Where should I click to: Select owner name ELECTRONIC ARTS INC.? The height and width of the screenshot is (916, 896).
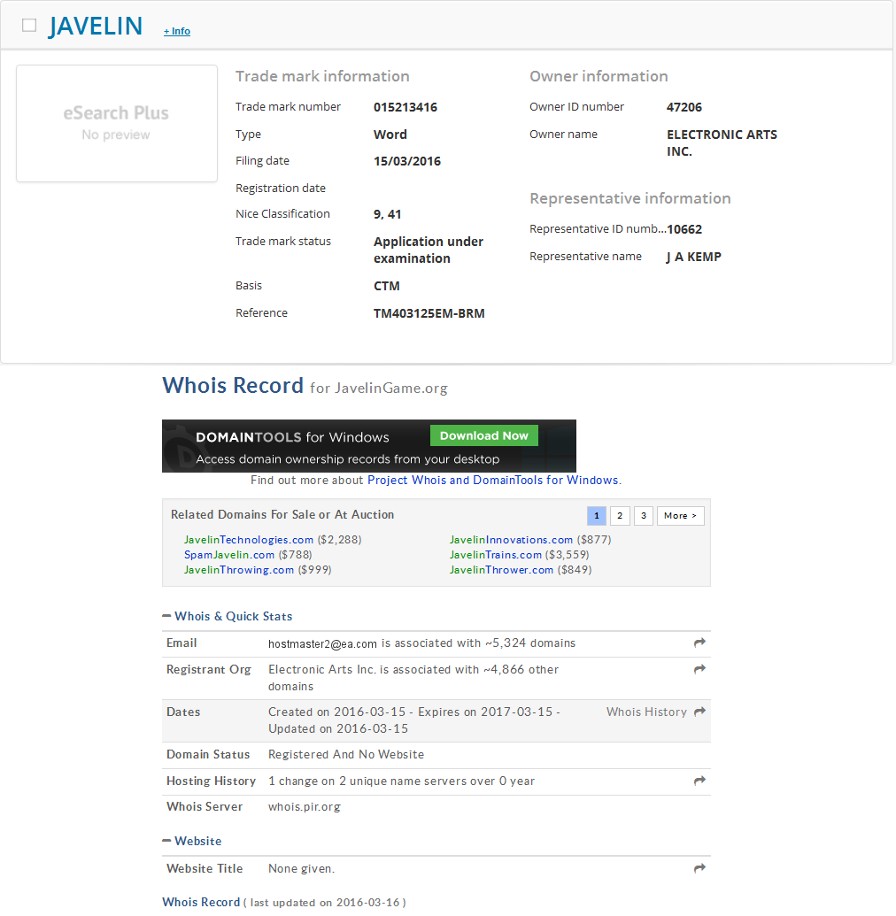click(722, 143)
